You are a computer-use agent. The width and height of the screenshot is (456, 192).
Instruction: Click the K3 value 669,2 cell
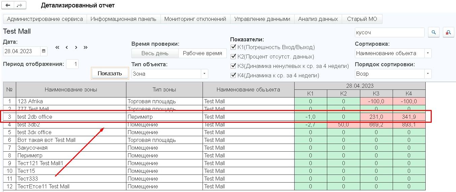(x=376, y=124)
